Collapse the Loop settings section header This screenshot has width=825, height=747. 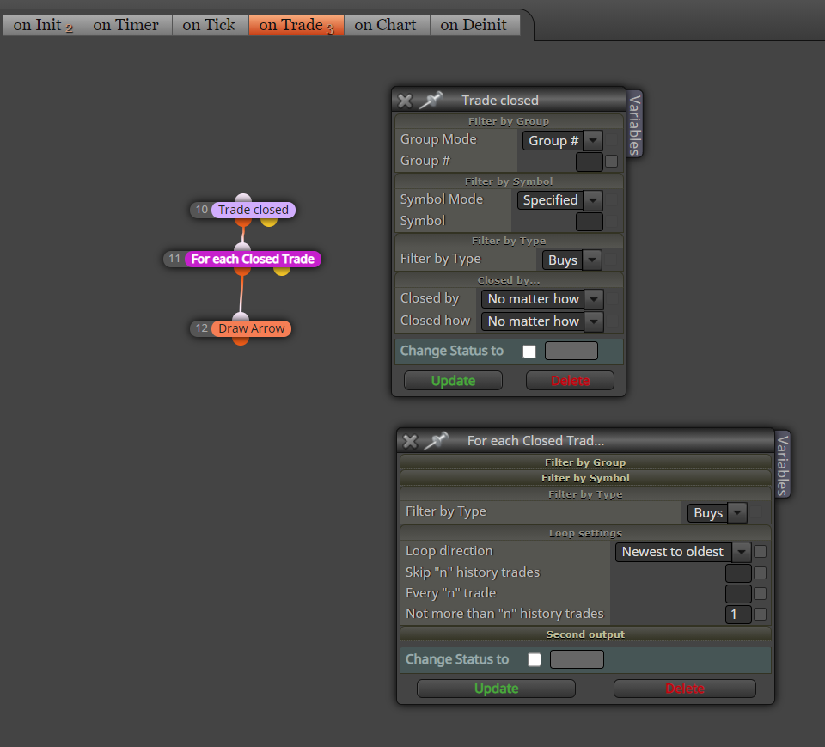tap(585, 533)
